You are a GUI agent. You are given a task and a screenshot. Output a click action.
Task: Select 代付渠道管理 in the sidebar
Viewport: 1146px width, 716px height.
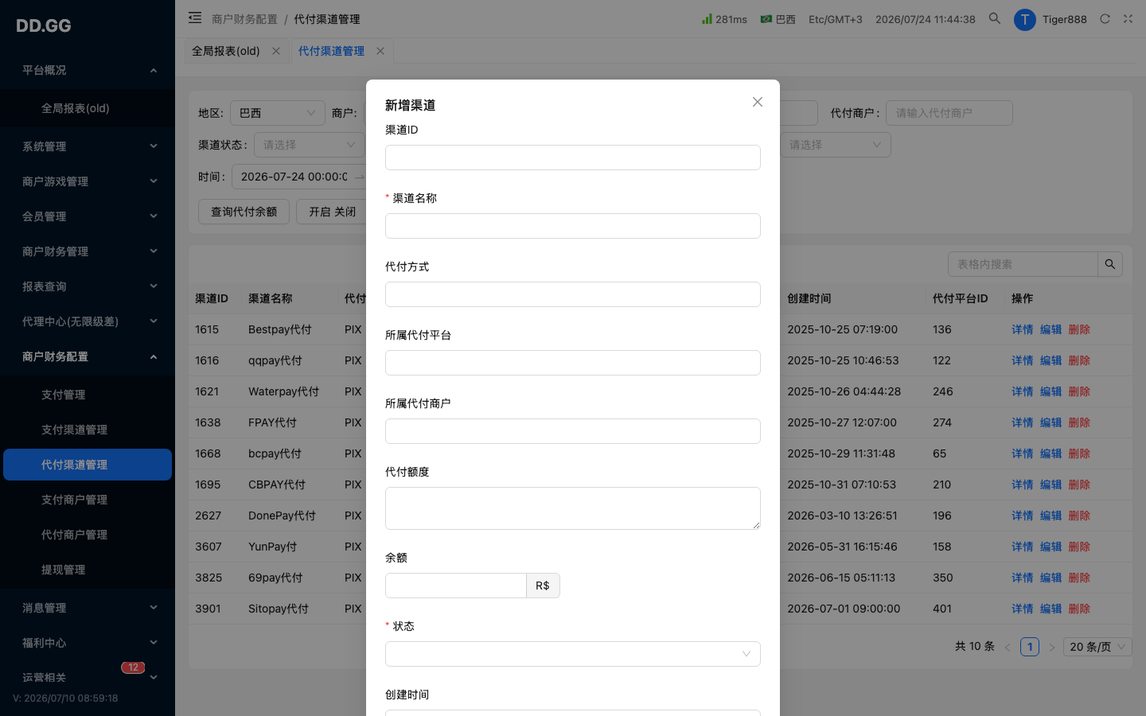click(x=88, y=465)
